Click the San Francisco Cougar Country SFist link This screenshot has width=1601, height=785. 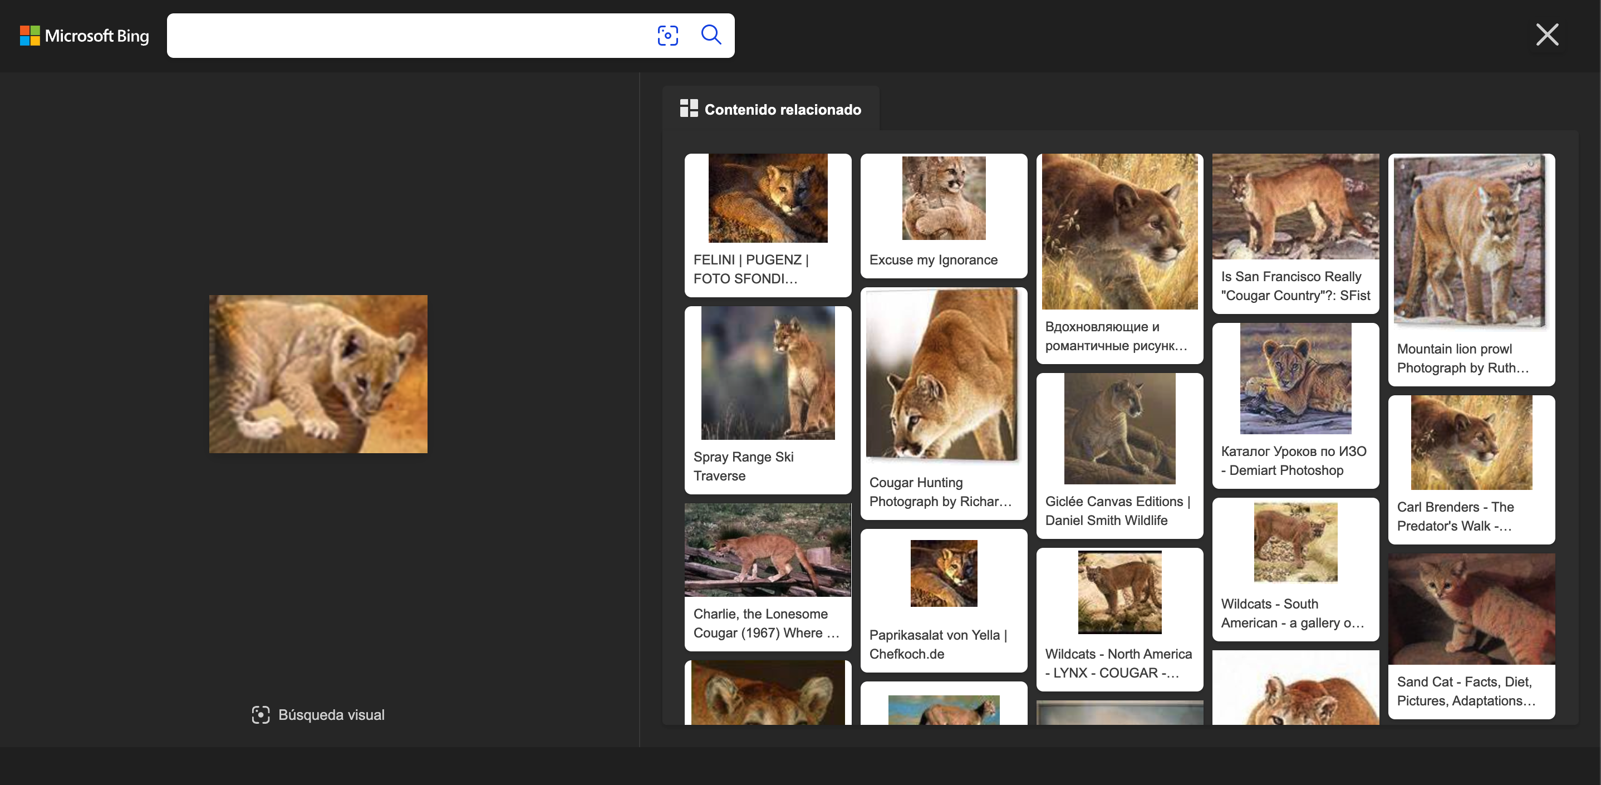point(1295,286)
